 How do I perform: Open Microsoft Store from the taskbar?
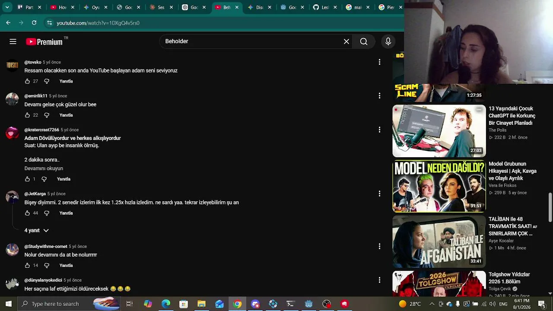click(184, 304)
